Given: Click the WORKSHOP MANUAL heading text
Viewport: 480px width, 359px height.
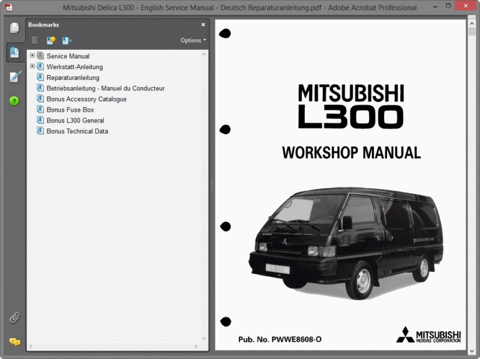Looking at the screenshot, I should pos(351,152).
